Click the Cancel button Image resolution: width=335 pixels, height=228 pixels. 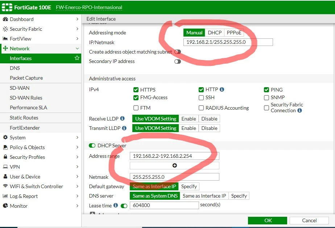tap(309, 220)
